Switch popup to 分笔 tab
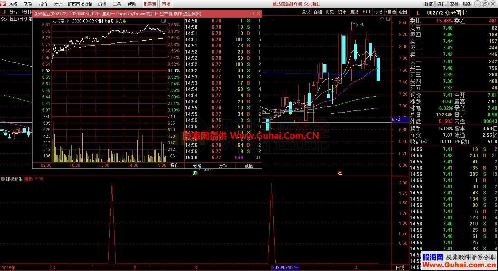This screenshot has height=271, width=498. (197, 166)
